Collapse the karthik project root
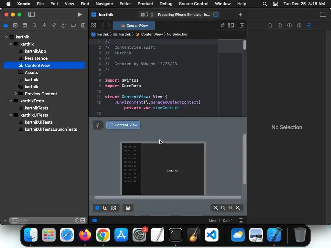Viewport: 331px width, 248px height. click(6, 37)
